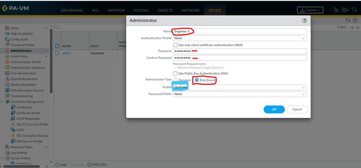This screenshot has height=168, width=361.
Task: Click the clear filter X icon
Action: [x=358, y=28]
